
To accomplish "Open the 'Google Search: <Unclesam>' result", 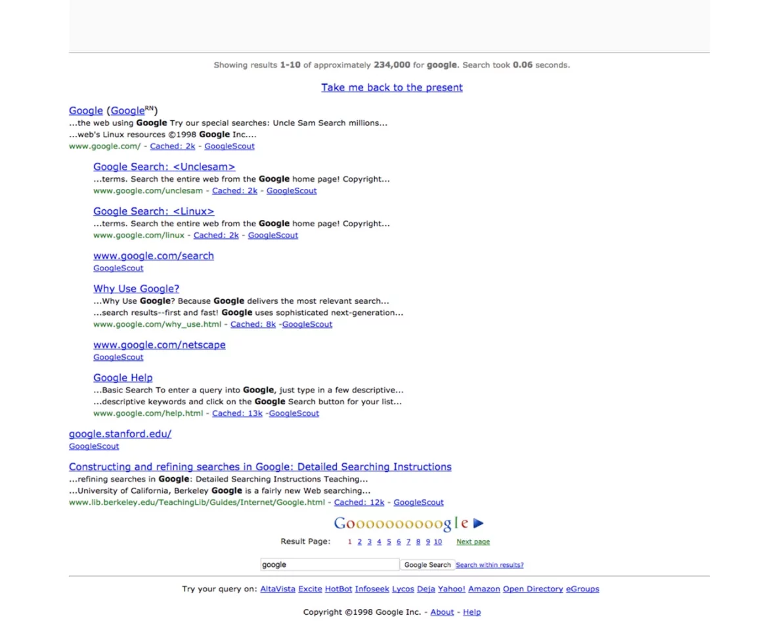I will [x=164, y=167].
